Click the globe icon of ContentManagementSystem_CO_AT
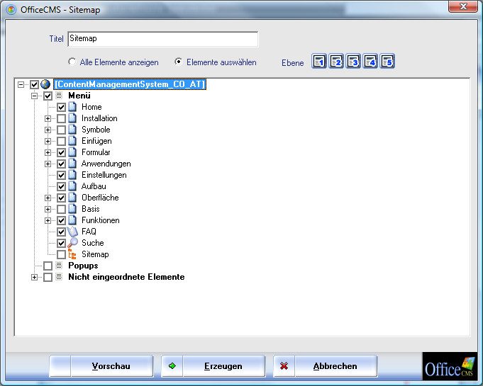The image size is (483, 386). (45, 84)
